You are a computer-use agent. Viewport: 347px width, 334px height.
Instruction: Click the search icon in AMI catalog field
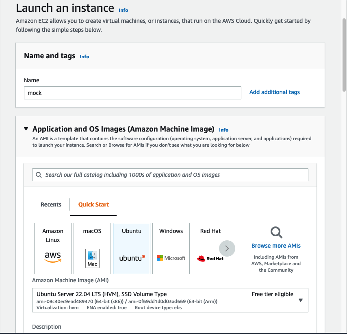[x=39, y=175]
